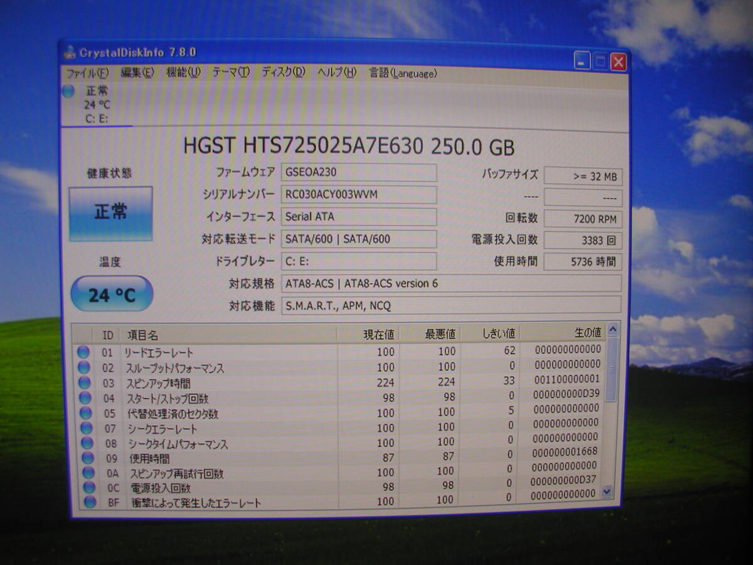Click the 正常 health status button

(111, 213)
